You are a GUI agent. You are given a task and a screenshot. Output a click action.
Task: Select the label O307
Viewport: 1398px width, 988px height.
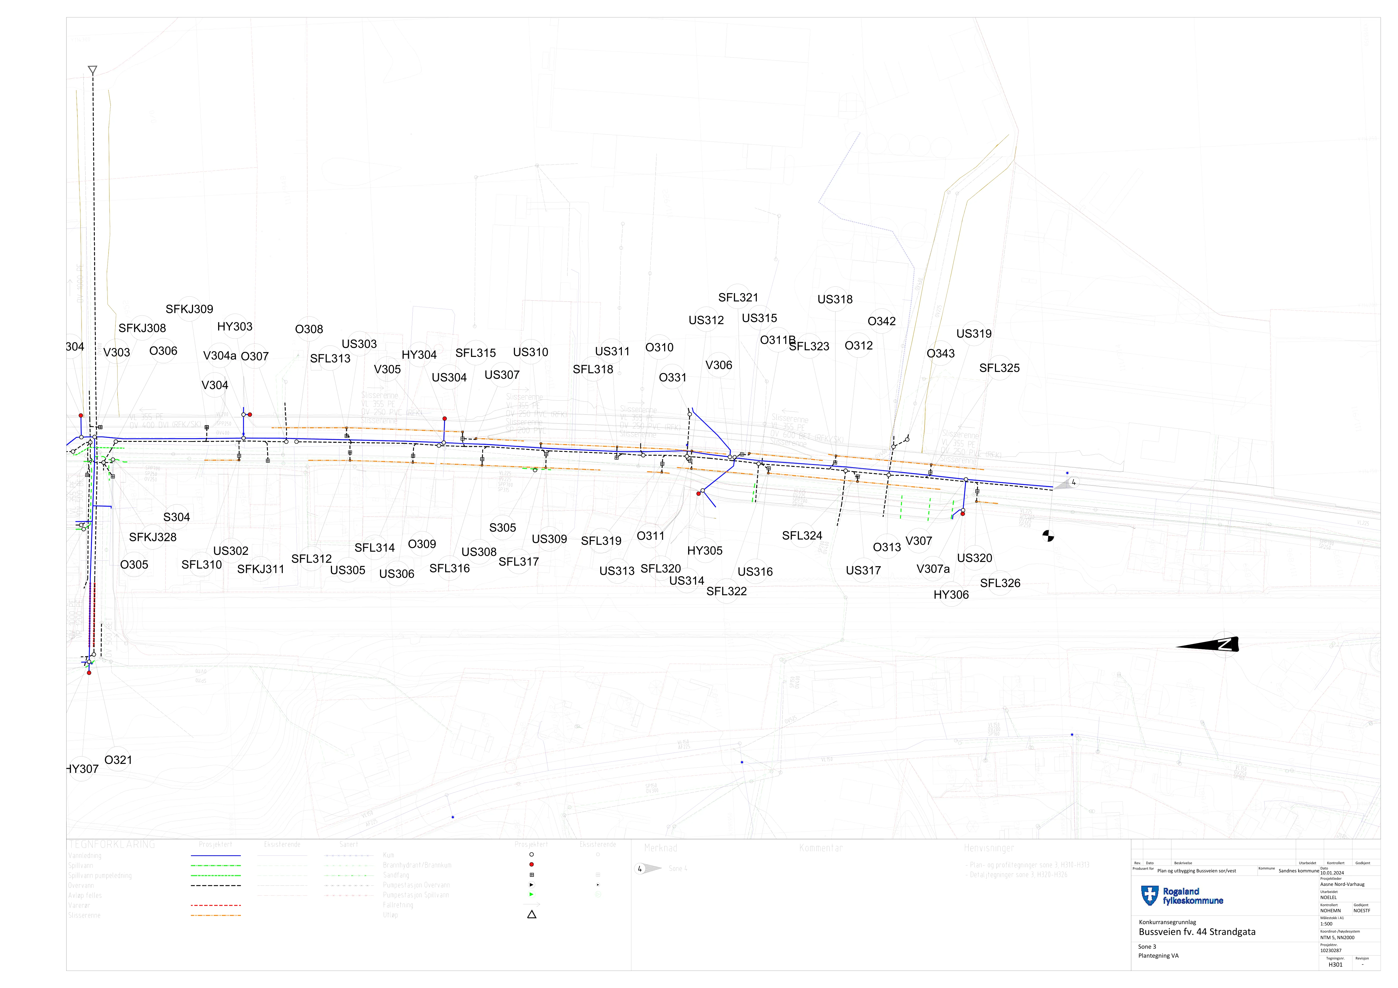[255, 357]
